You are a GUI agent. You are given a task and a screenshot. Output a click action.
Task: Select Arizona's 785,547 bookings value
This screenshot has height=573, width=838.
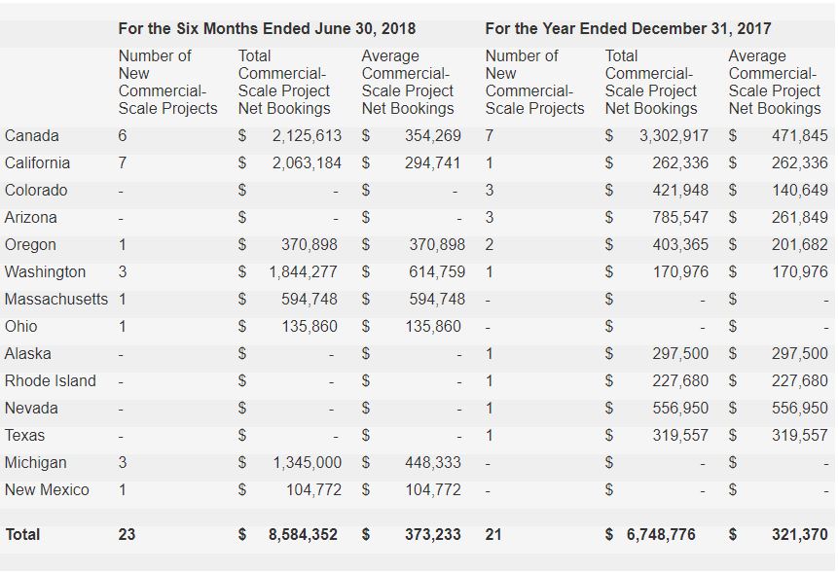tap(679, 218)
